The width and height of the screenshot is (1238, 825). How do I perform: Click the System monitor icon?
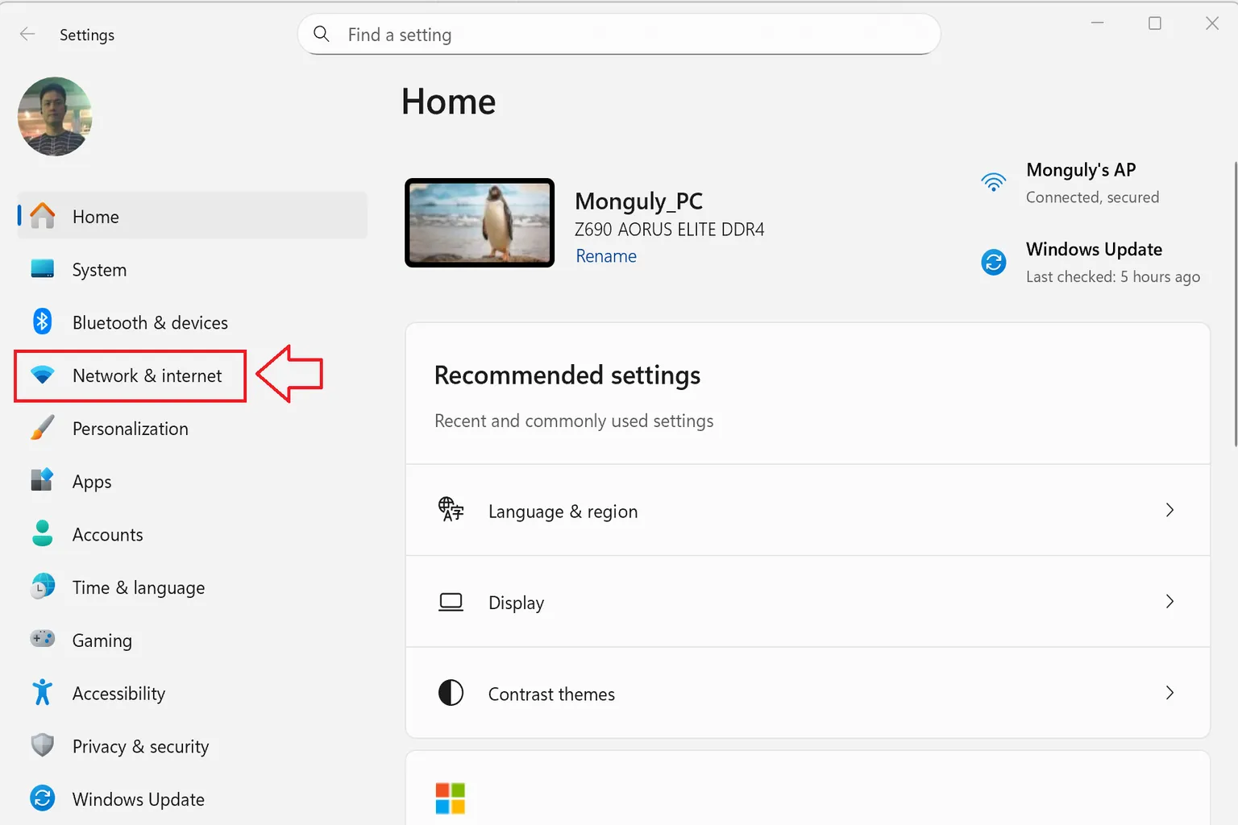click(42, 269)
